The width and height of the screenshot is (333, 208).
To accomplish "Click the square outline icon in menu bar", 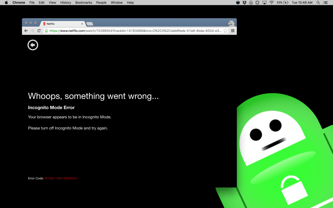I will (258, 3).
